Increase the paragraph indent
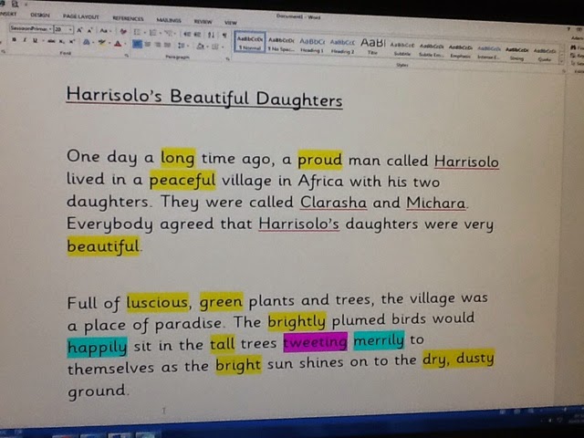 [x=197, y=35]
